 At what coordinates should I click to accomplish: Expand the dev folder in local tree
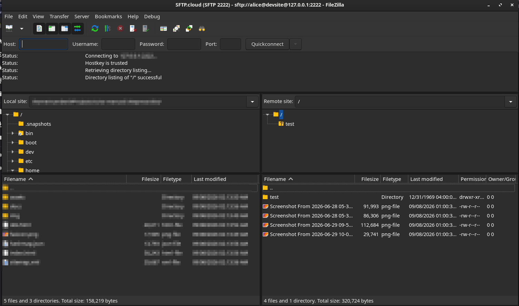[13, 152]
